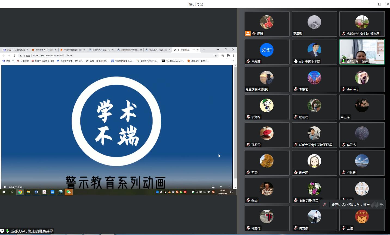Mute the video using the volume icon

coord(213,187)
